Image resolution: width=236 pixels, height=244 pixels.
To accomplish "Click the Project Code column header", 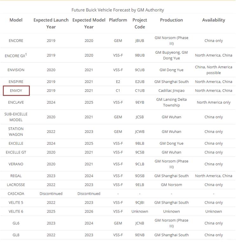I will 140,23.
